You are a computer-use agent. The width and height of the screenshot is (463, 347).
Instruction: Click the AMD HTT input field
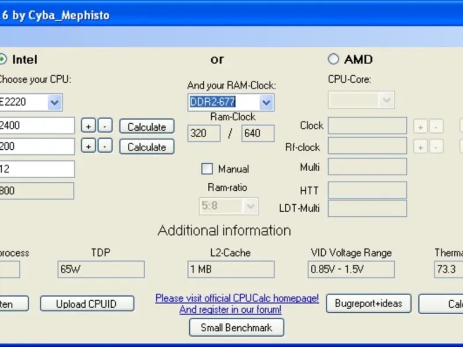click(368, 190)
